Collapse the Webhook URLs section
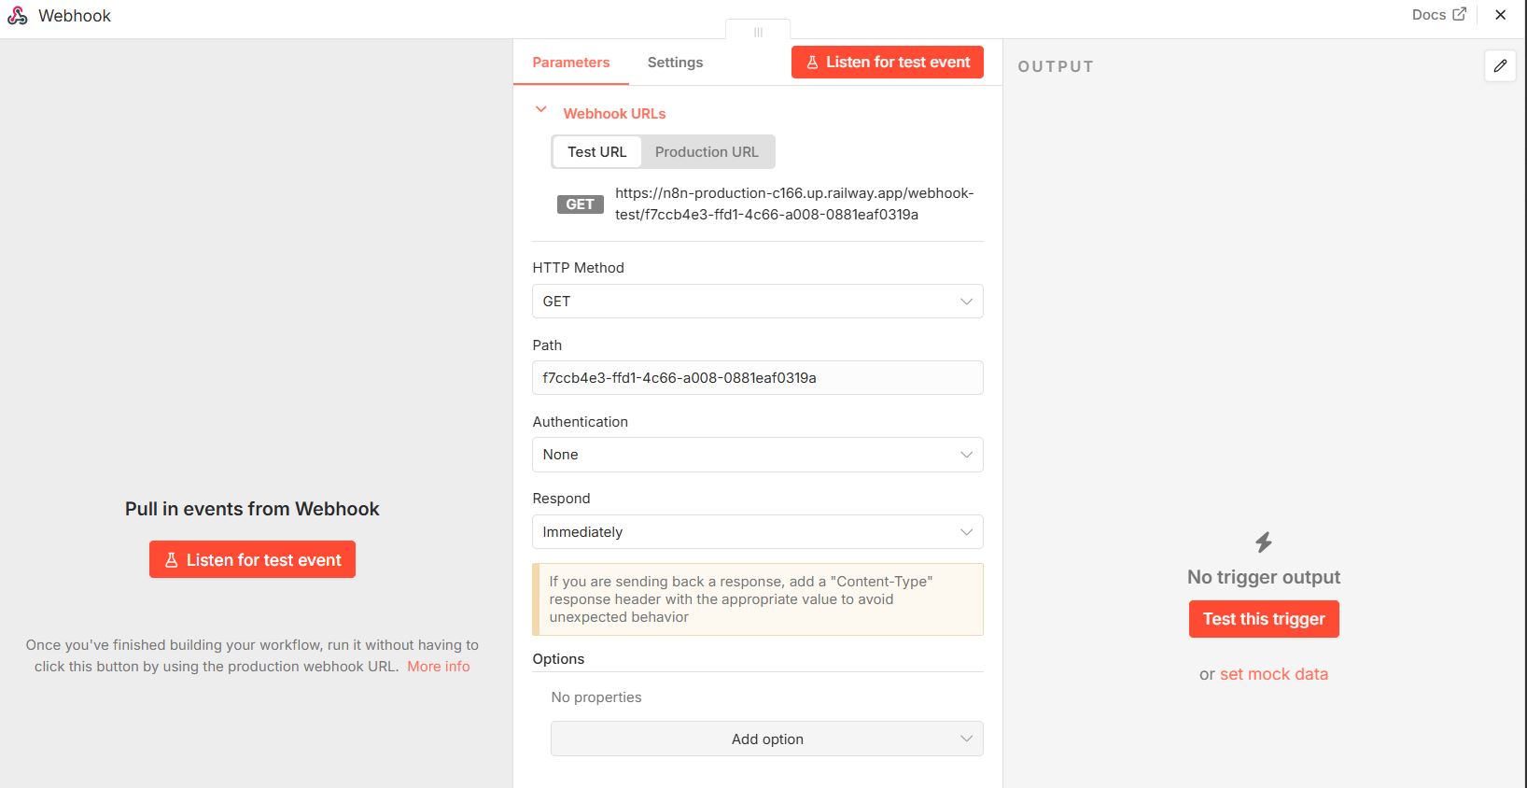Screen dimensions: 1527x788 pos(540,111)
